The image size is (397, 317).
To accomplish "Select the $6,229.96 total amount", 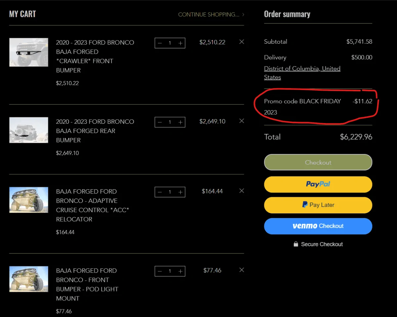I will (x=356, y=137).
